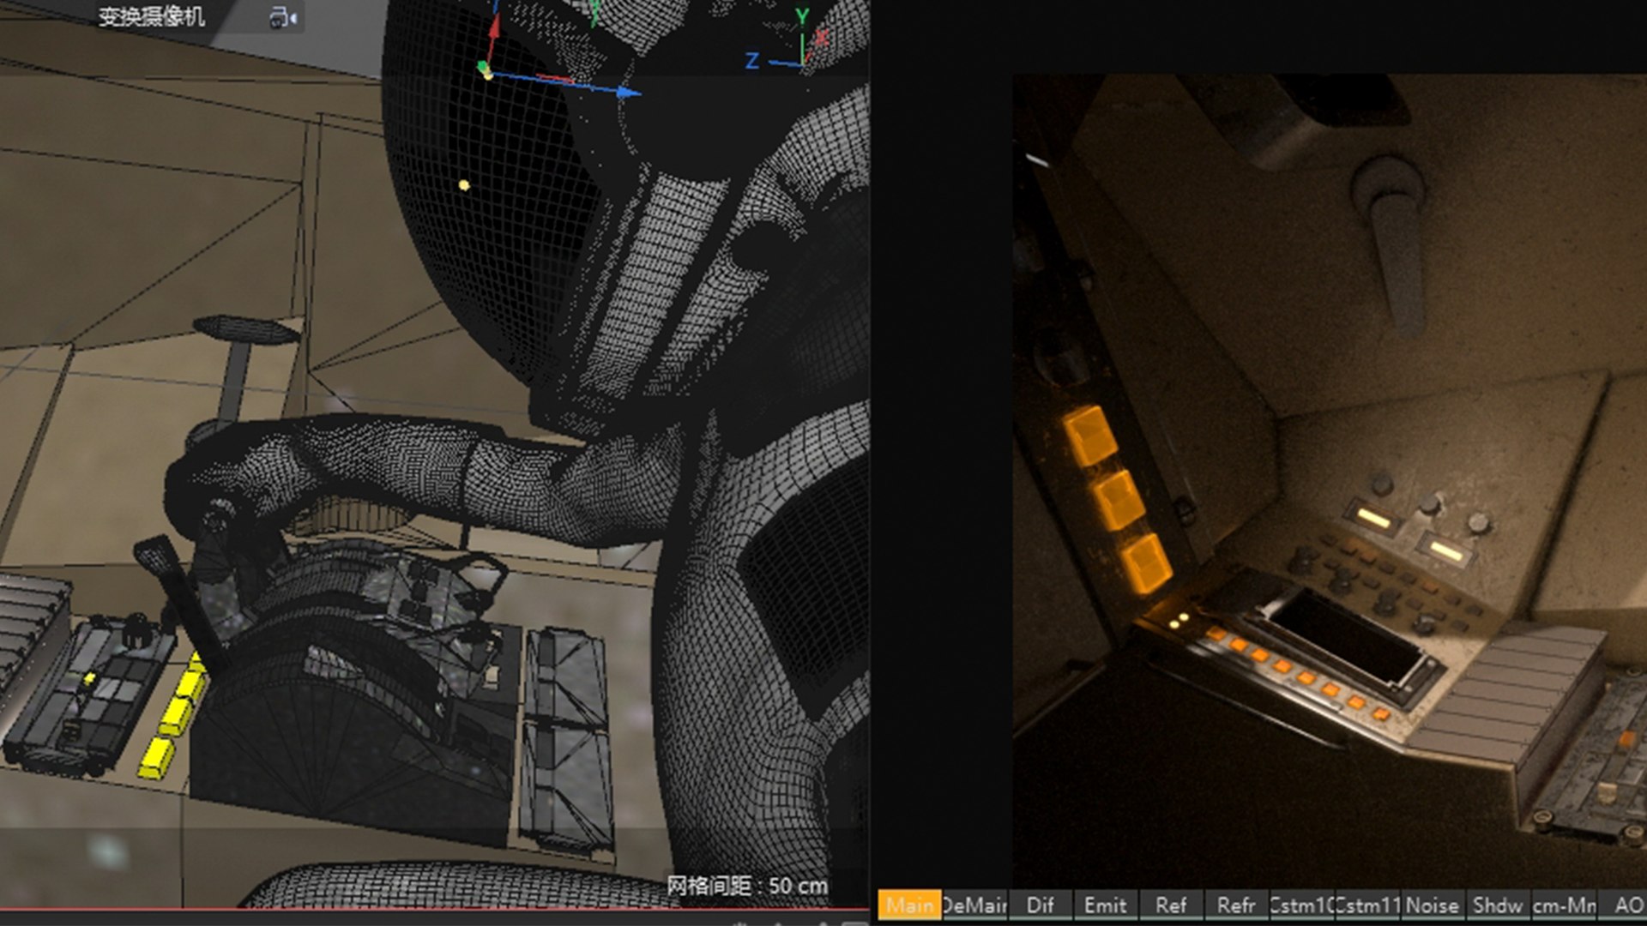Click the camera icon beside 变换摄像机

(283, 17)
